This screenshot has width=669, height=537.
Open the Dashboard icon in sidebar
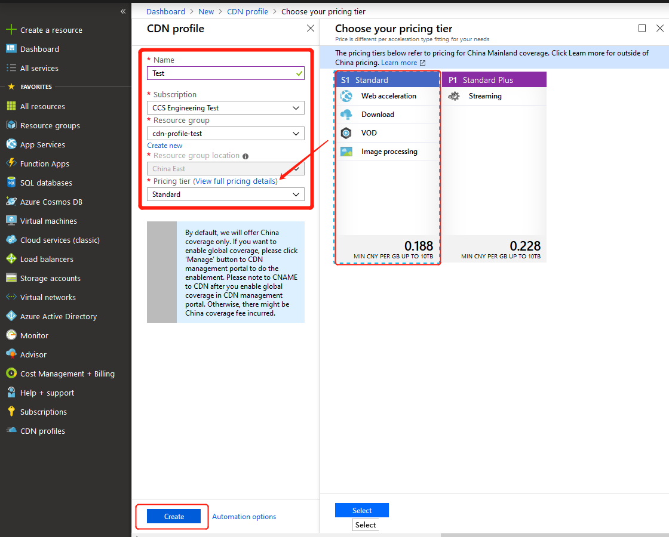coord(11,48)
